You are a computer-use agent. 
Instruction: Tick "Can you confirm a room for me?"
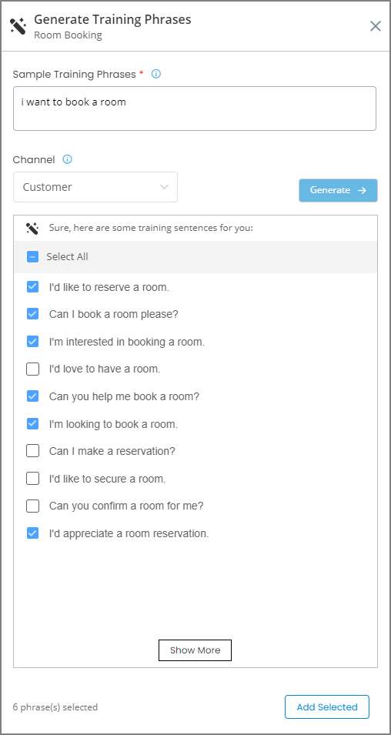pyautogui.click(x=32, y=506)
